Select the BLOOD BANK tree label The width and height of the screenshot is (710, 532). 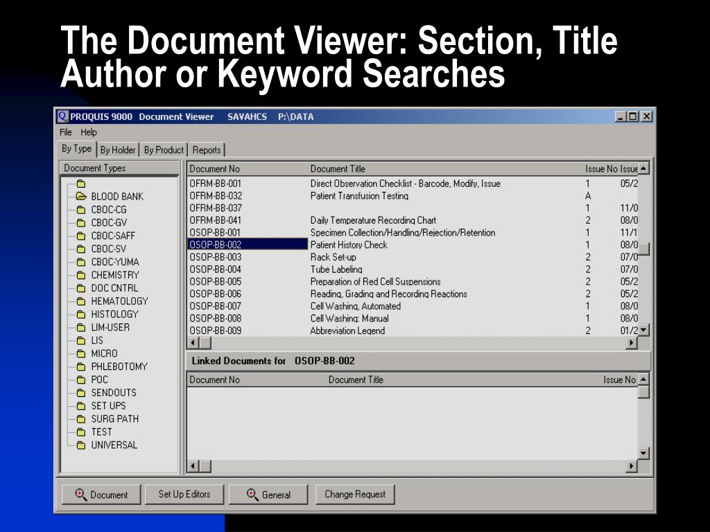(117, 196)
